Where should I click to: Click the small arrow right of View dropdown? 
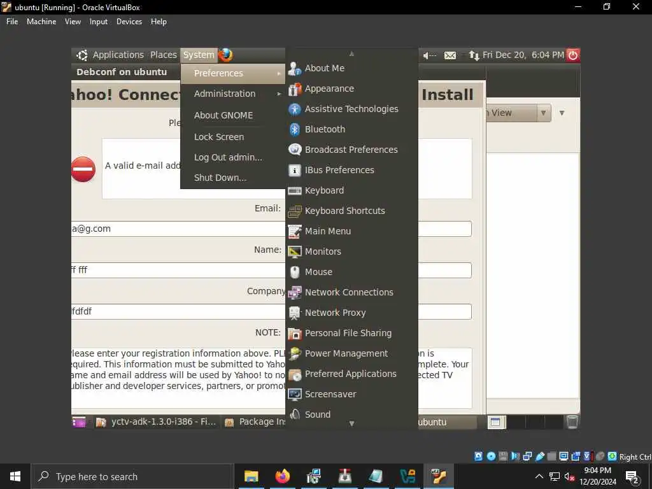pyautogui.click(x=562, y=113)
